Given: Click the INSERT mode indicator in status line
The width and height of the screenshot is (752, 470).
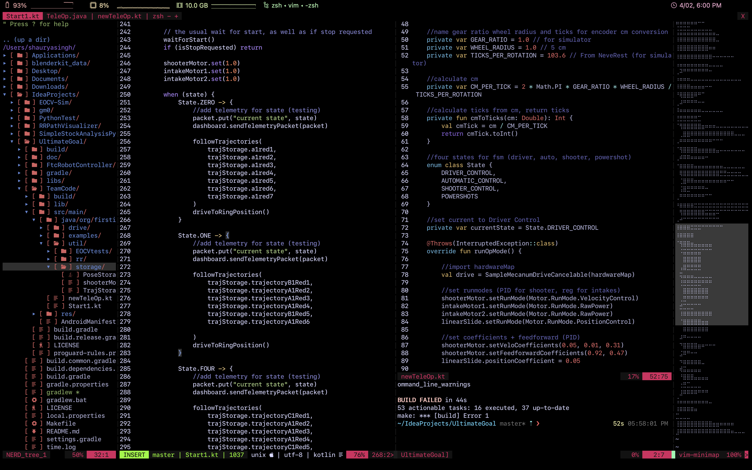Looking at the screenshot, I should pos(134,455).
